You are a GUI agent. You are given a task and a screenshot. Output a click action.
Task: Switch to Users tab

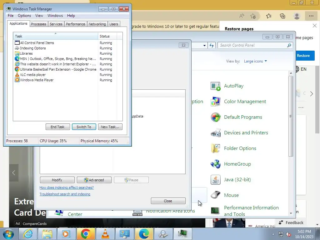click(x=114, y=24)
